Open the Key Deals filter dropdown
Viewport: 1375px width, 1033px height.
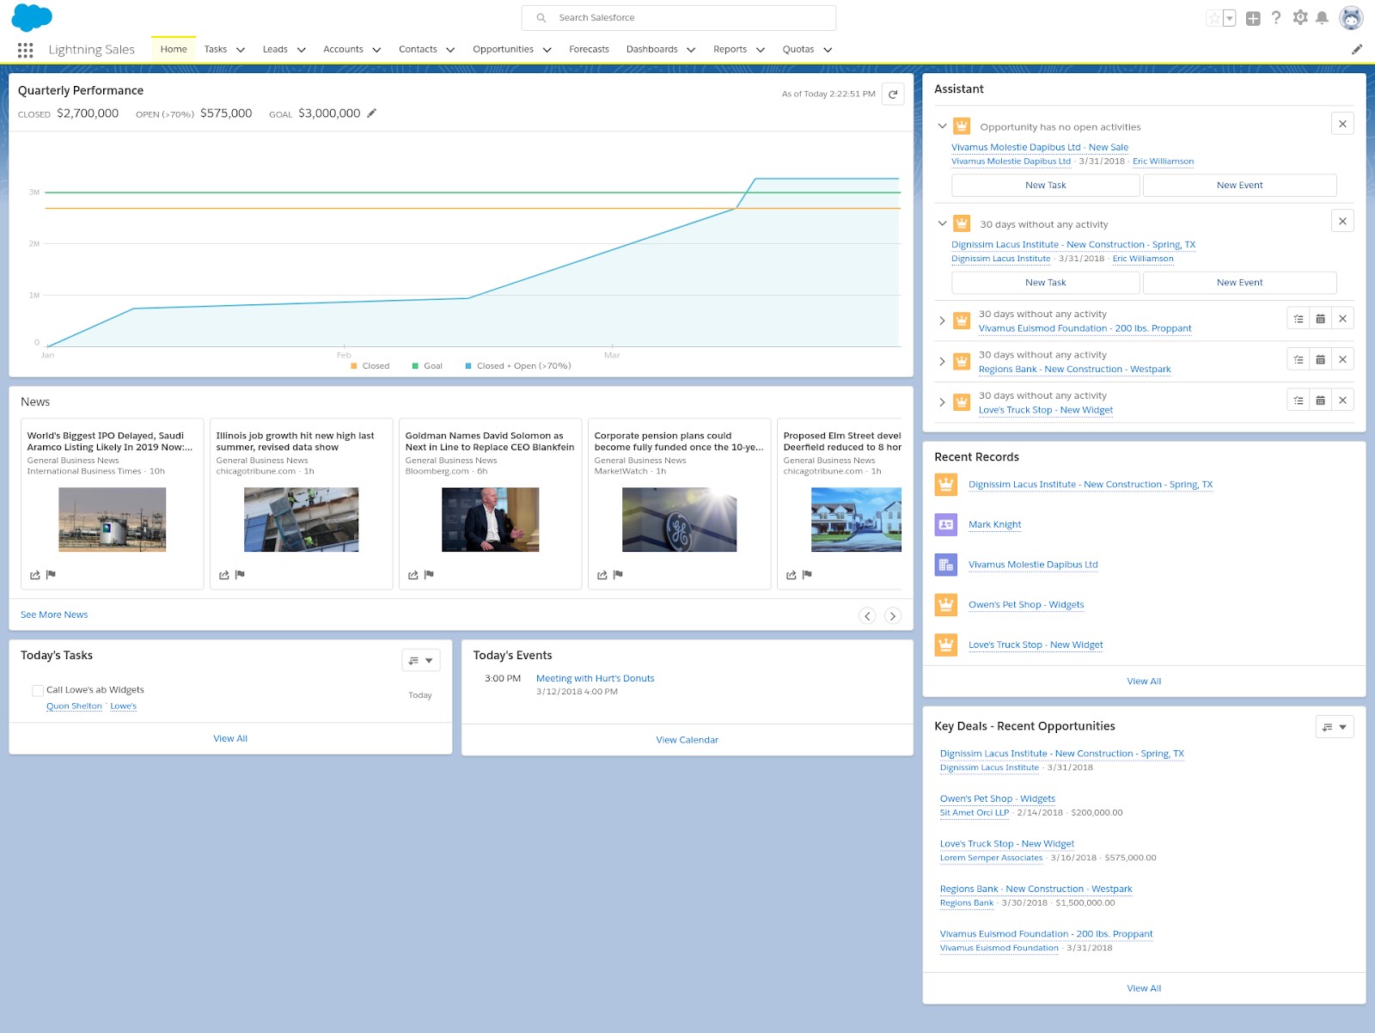pyautogui.click(x=1335, y=727)
